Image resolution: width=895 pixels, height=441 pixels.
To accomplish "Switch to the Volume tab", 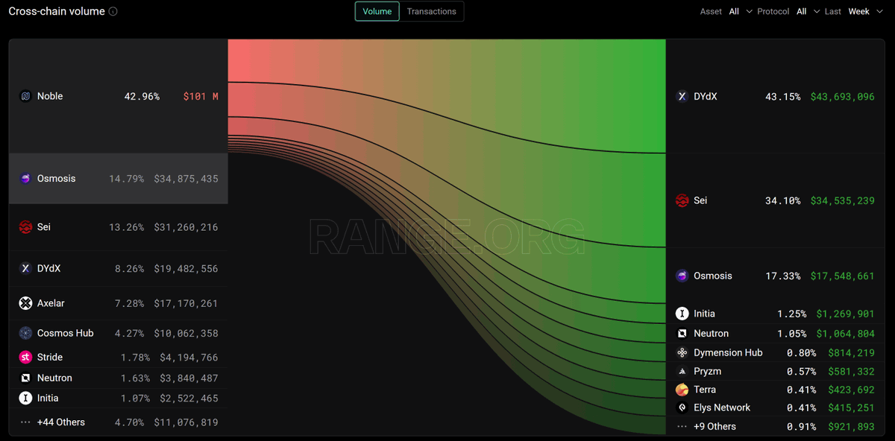I will [377, 11].
